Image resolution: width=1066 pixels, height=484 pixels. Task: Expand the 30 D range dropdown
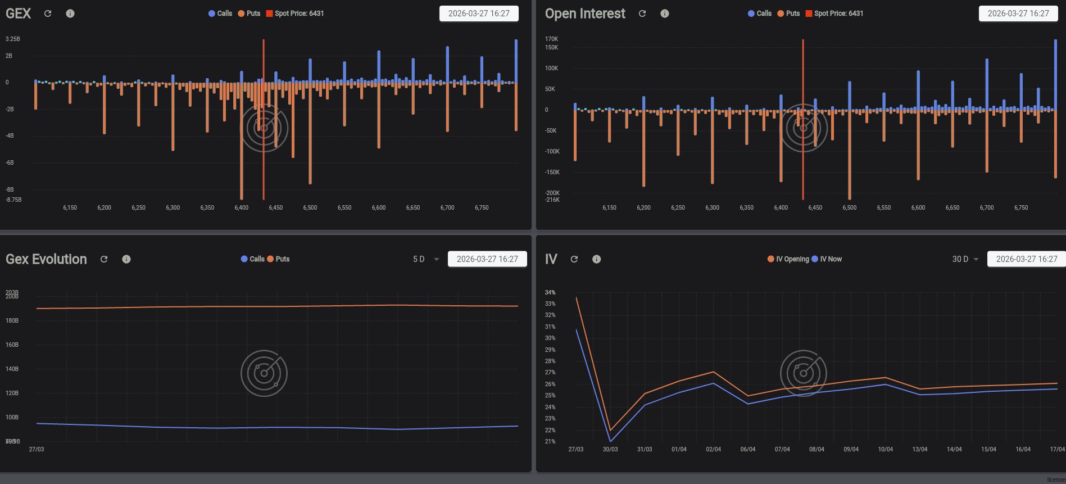tap(965, 259)
